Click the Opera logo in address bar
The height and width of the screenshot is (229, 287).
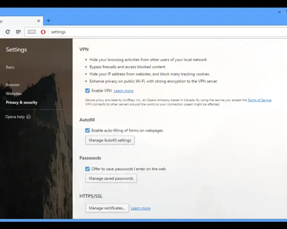pos(43,32)
